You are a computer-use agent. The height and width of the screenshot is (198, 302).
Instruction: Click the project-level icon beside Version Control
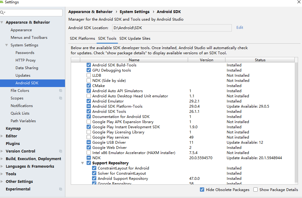(x=60, y=151)
